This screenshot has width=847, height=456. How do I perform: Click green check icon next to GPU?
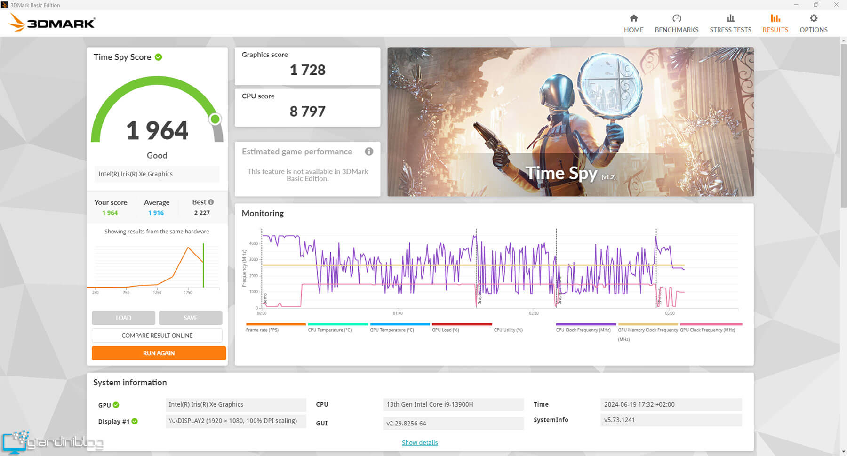pos(116,405)
